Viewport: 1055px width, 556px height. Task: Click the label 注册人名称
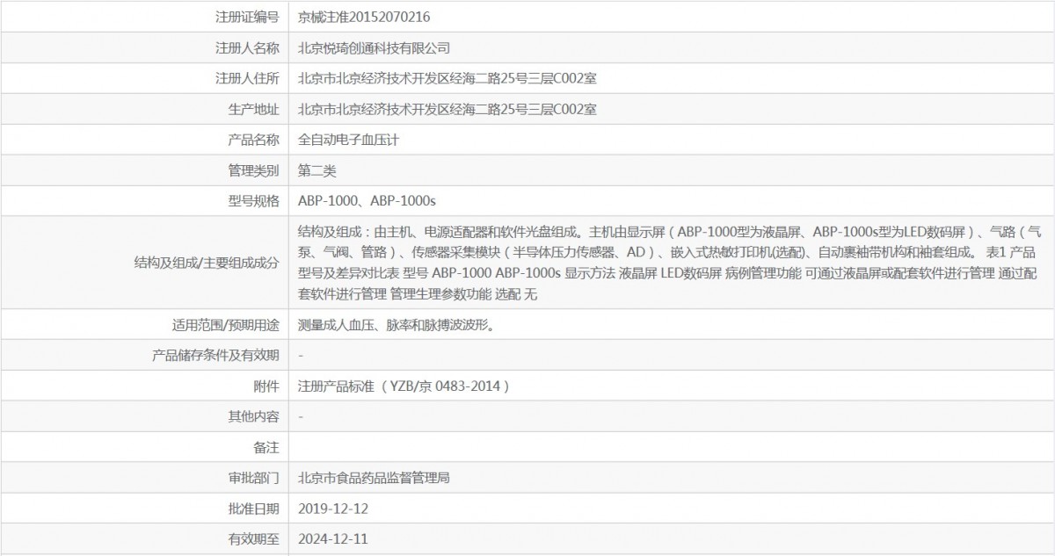click(247, 47)
